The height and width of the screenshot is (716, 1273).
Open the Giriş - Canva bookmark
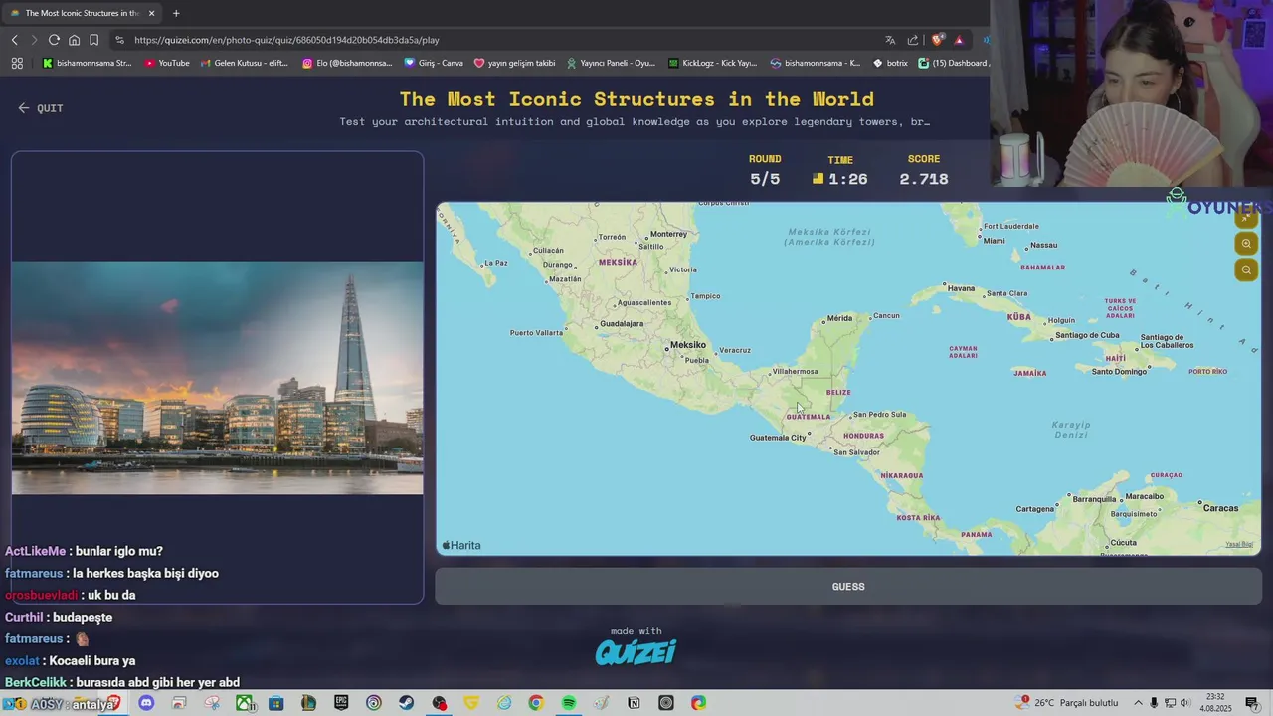pyautogui.click(x=434, y=63)
